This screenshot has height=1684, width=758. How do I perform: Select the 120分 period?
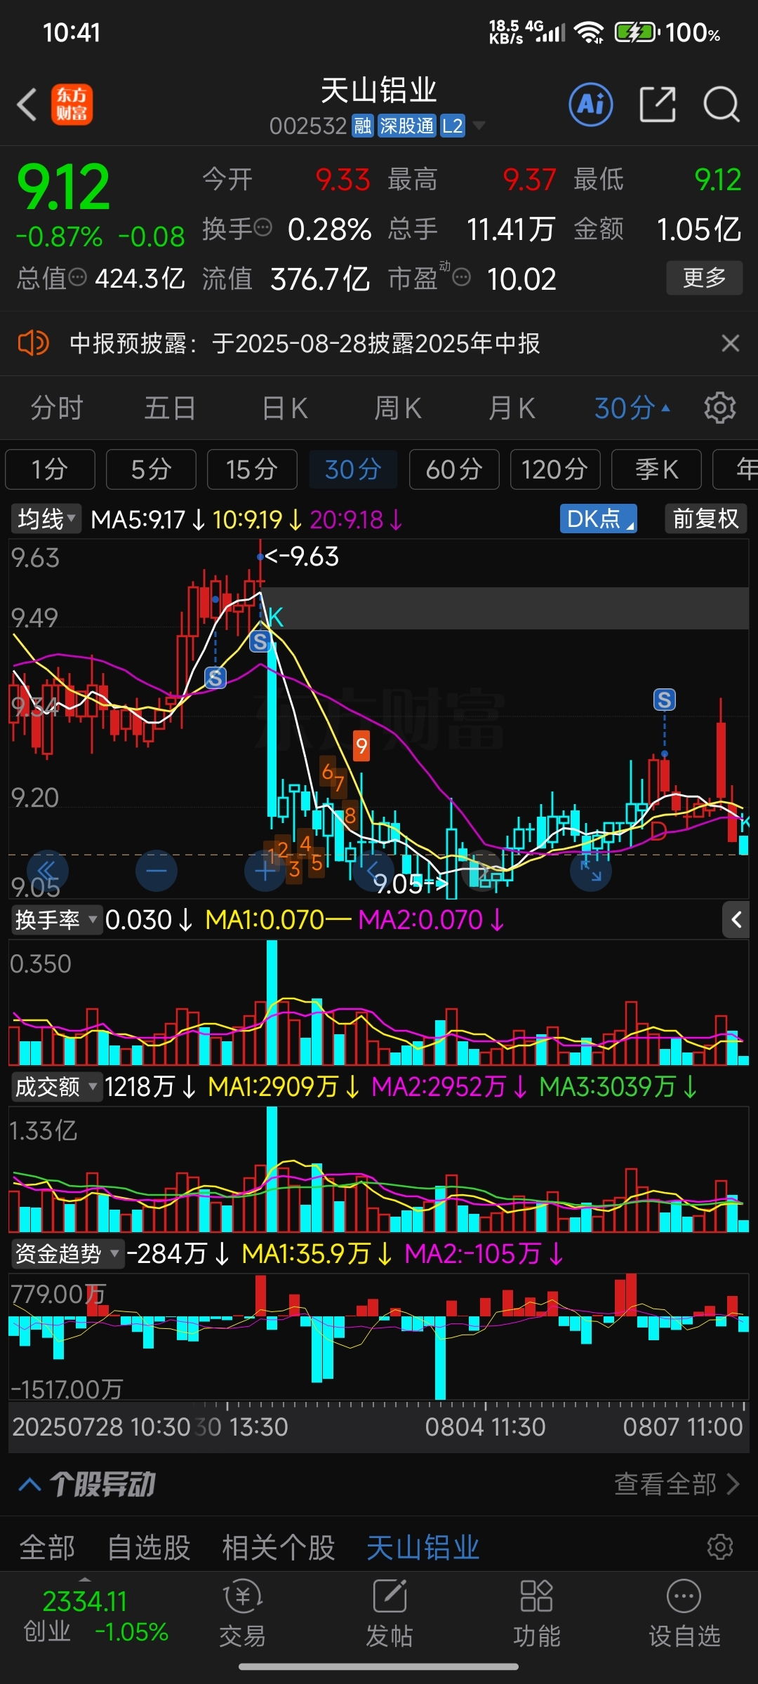(555, 469)
